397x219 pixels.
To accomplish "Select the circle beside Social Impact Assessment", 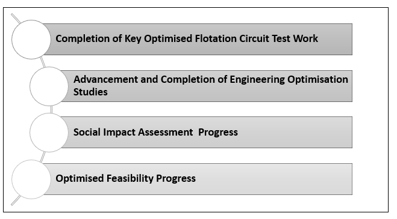I will pos(49,133).
